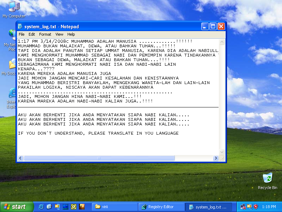Open the My Computer desktop icon
This screenshot has height=212, width=282.
[x=14, y=9]
